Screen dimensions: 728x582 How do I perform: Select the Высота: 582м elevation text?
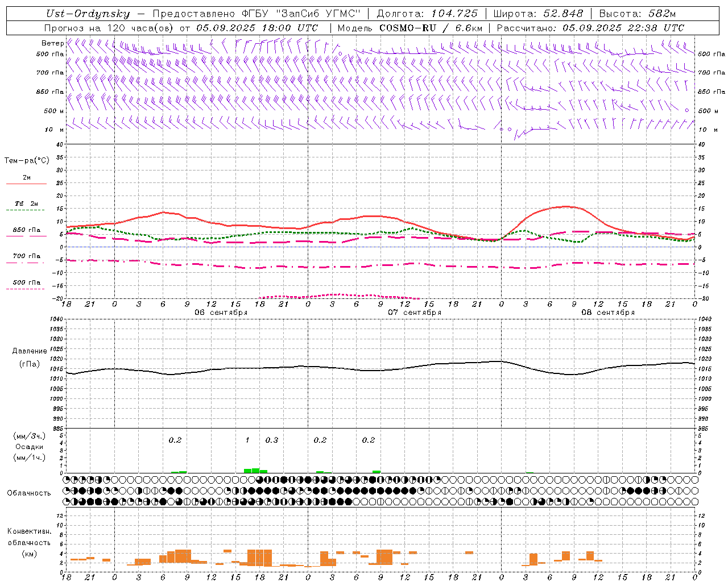638,14
